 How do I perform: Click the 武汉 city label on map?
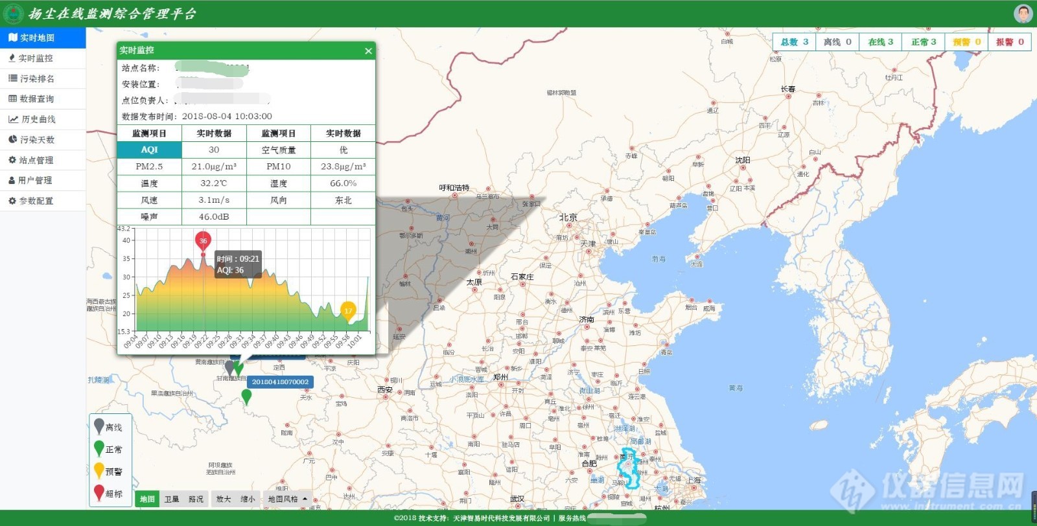pyautogui.click(x=517, y=499)
